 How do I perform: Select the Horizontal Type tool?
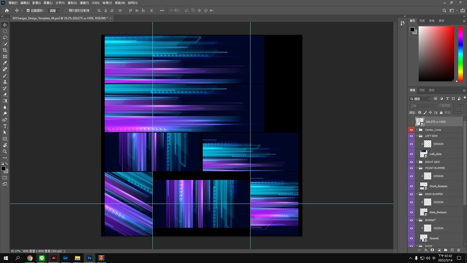tap(5, 126)
